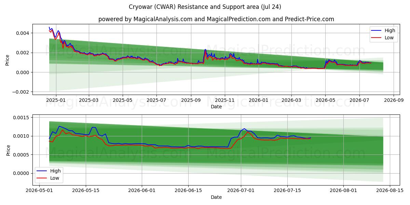Click the 'Price' y-axis label of bottom chart

[x=8, y=150]
